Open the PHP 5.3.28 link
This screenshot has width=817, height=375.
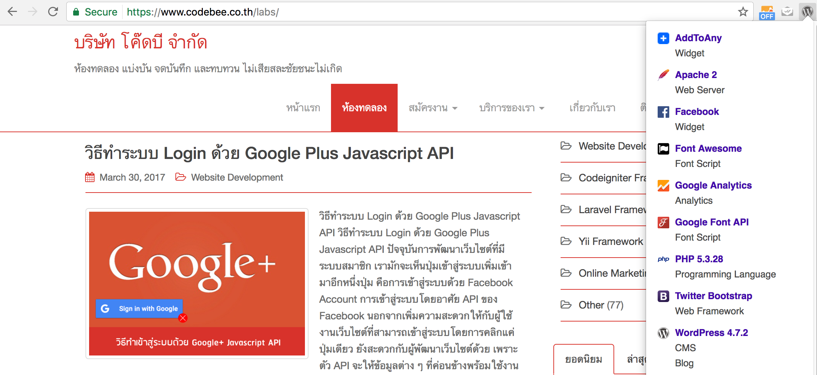pyautogui.click(x=699, y=259)
